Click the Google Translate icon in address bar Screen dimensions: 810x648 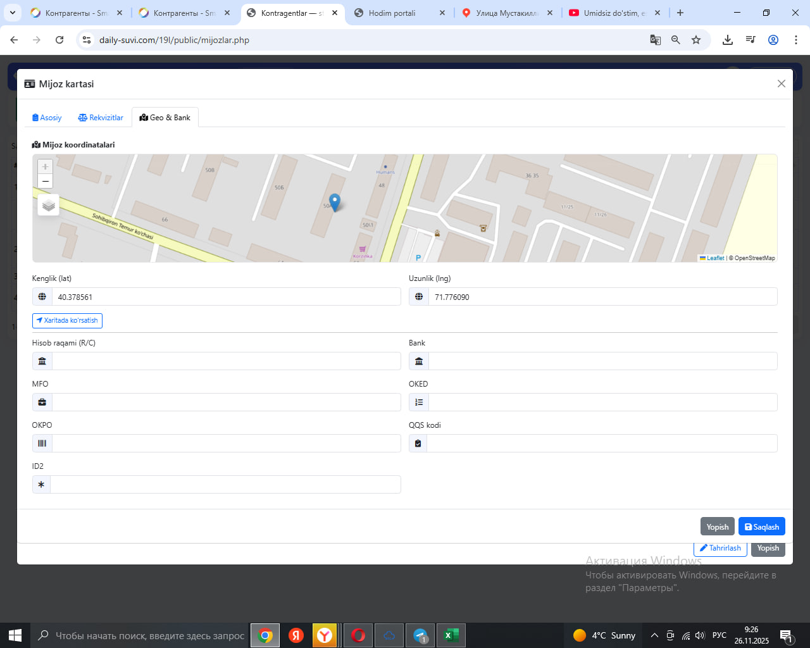coord(656,40)
